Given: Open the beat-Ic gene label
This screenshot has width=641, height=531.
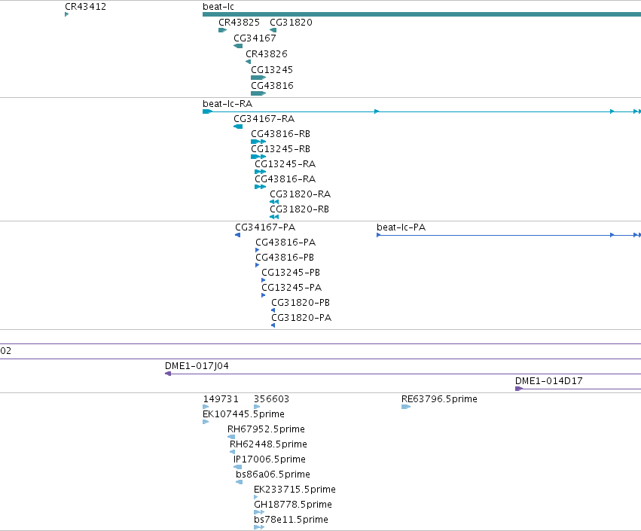Looking at the screenshot, I should click(218, 7).
